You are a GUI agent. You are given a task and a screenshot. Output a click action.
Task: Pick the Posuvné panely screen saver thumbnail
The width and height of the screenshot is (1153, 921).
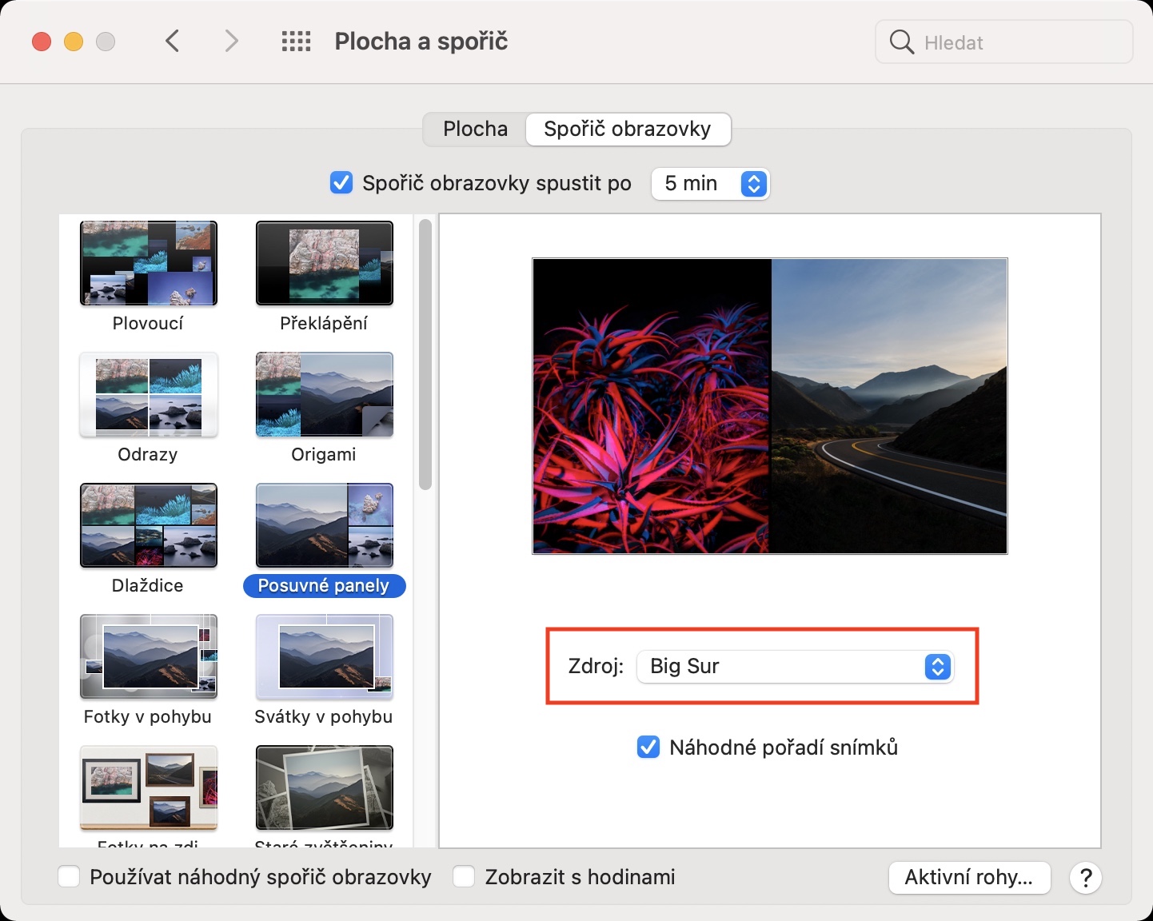pyautogui.click(x=325, y=525)
